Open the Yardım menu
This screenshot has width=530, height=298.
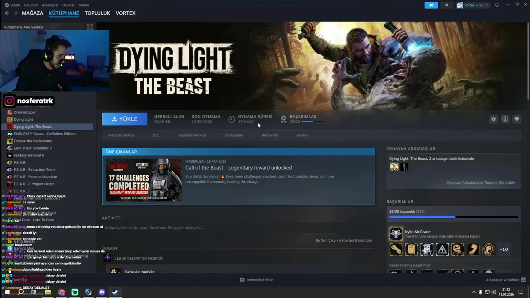(x=84, y=5)
